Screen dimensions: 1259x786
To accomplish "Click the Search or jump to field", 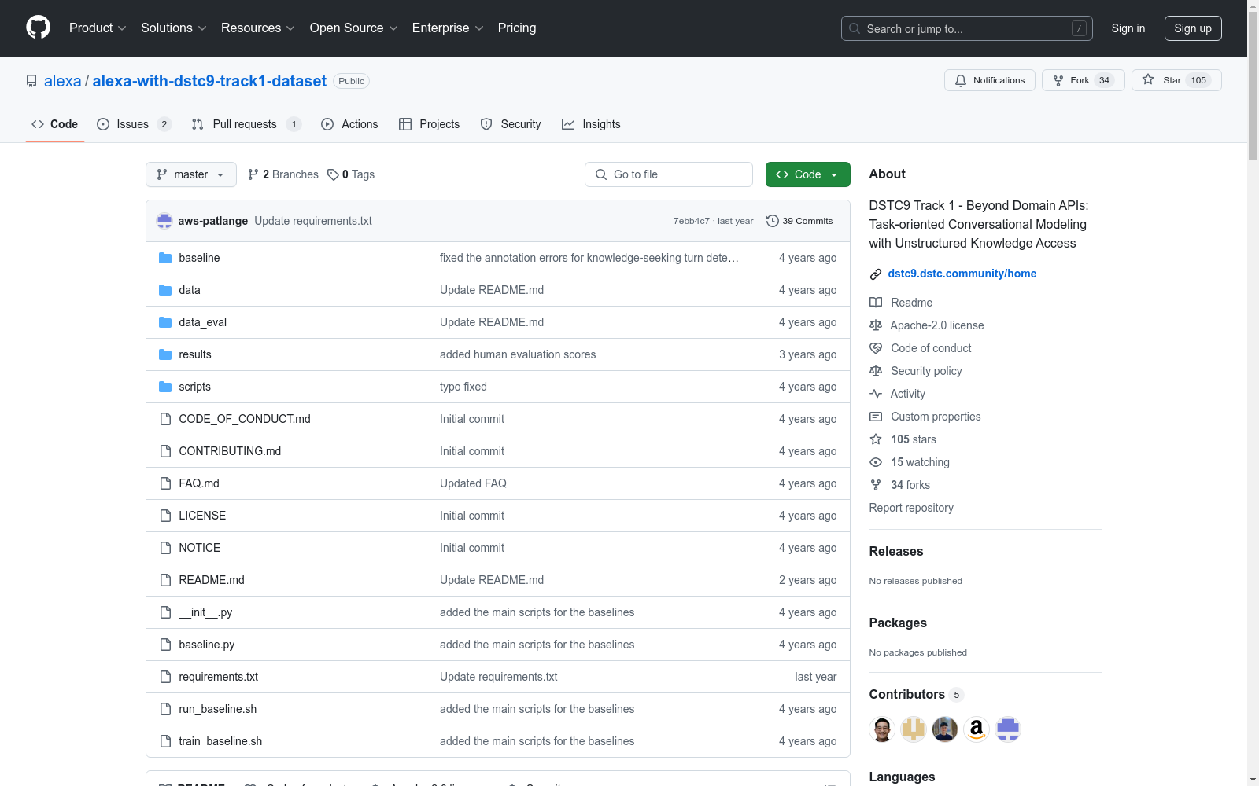I will (x=967, y=28).
